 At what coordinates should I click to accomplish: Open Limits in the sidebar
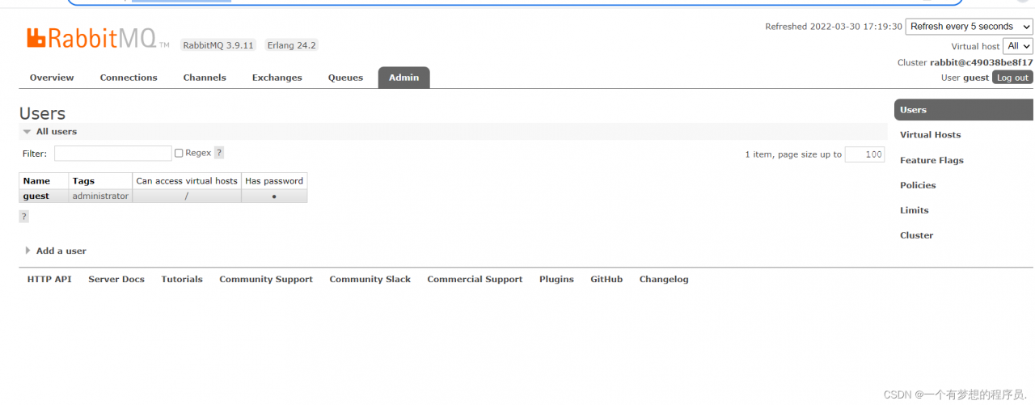tap(915, 210)
